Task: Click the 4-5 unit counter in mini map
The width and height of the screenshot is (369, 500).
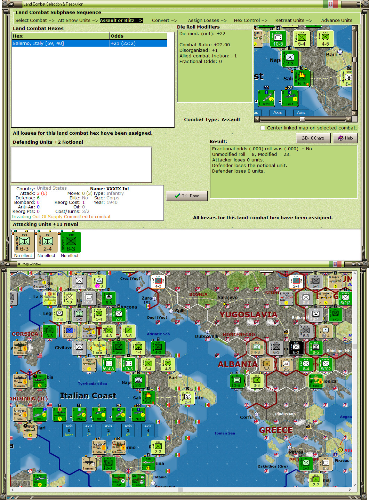Action: pos(325,39)
